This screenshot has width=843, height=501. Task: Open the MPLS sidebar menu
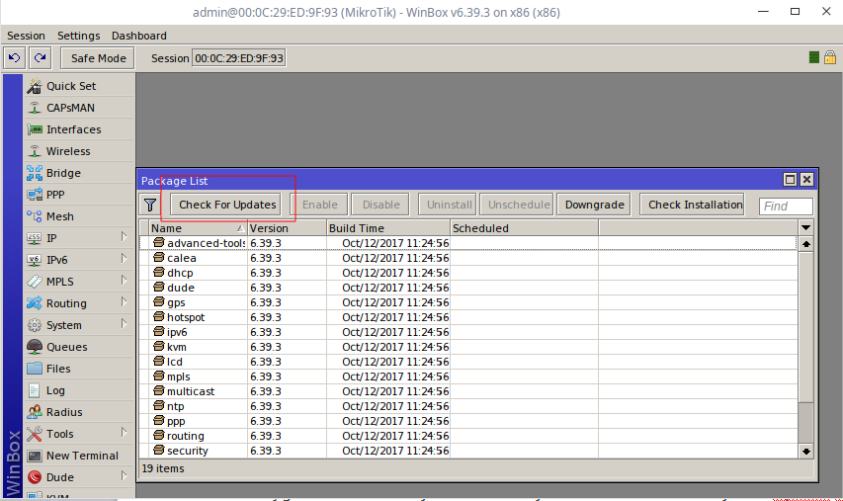(79, 282)
